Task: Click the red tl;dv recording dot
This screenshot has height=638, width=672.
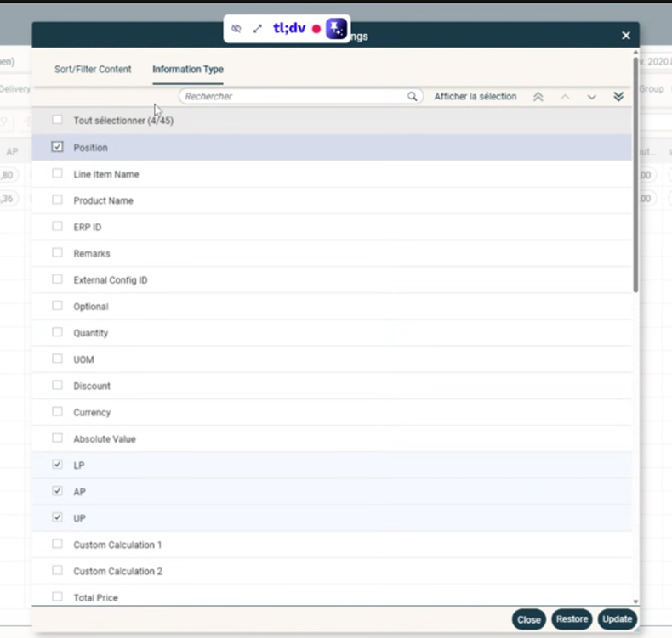Action: pyautogui.click(x=316, y=29)
